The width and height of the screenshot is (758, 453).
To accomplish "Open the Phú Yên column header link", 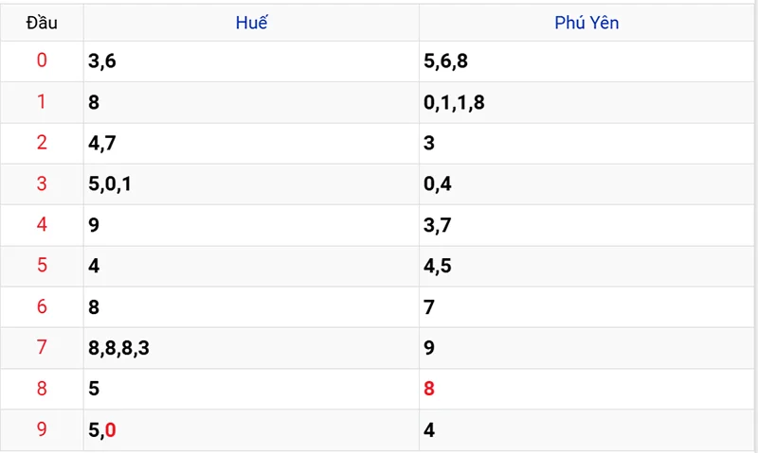I will pos(587,23).
